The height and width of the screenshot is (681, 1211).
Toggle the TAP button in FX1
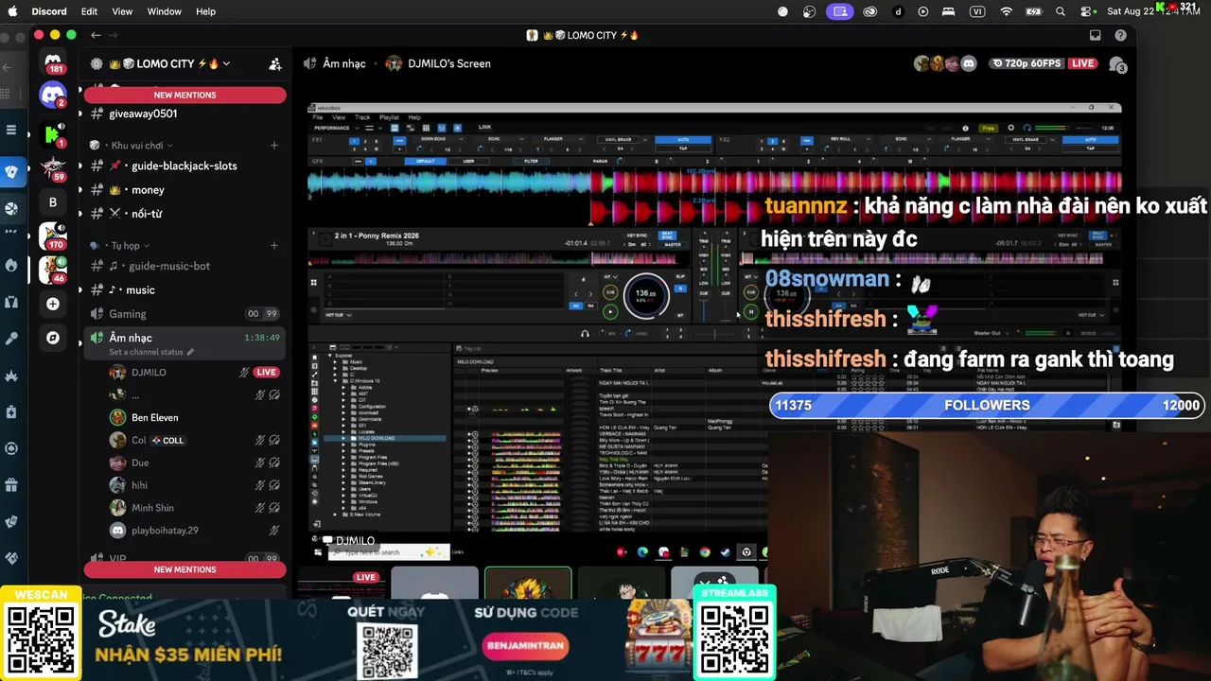point(683,148)
